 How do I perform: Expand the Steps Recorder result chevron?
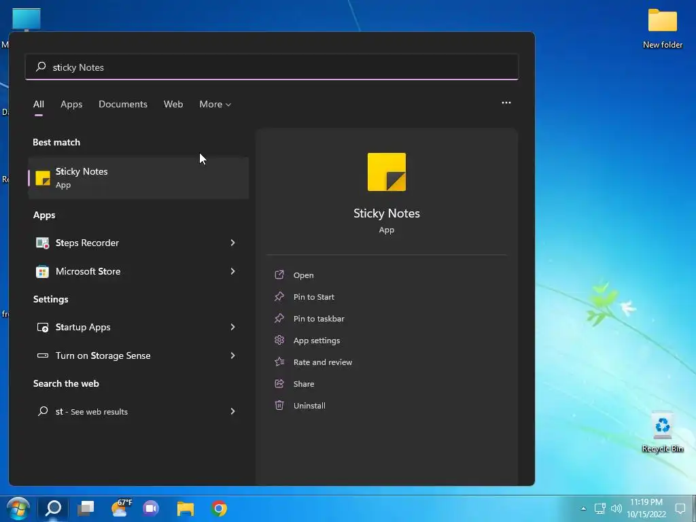tap(232, 243)
